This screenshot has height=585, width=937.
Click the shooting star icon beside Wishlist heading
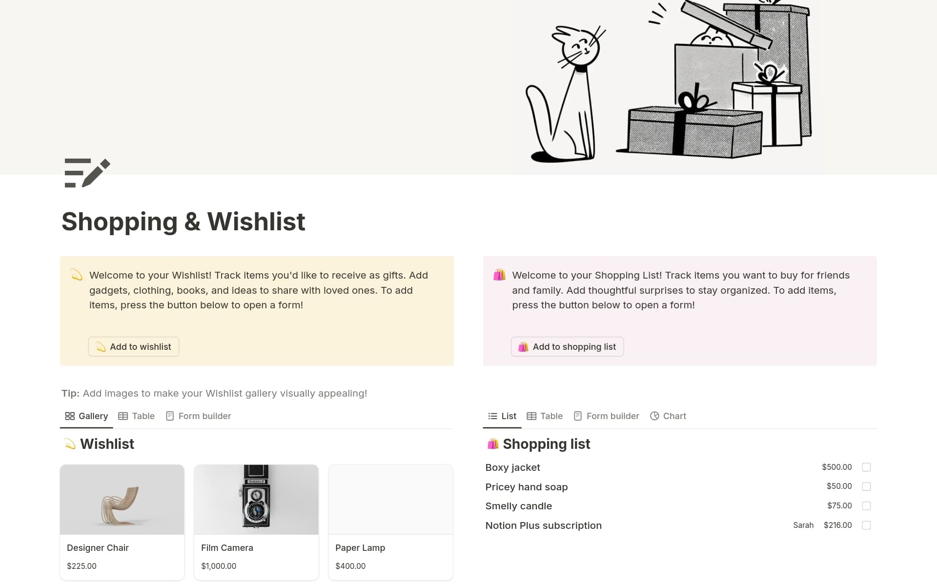coord(70,444)
